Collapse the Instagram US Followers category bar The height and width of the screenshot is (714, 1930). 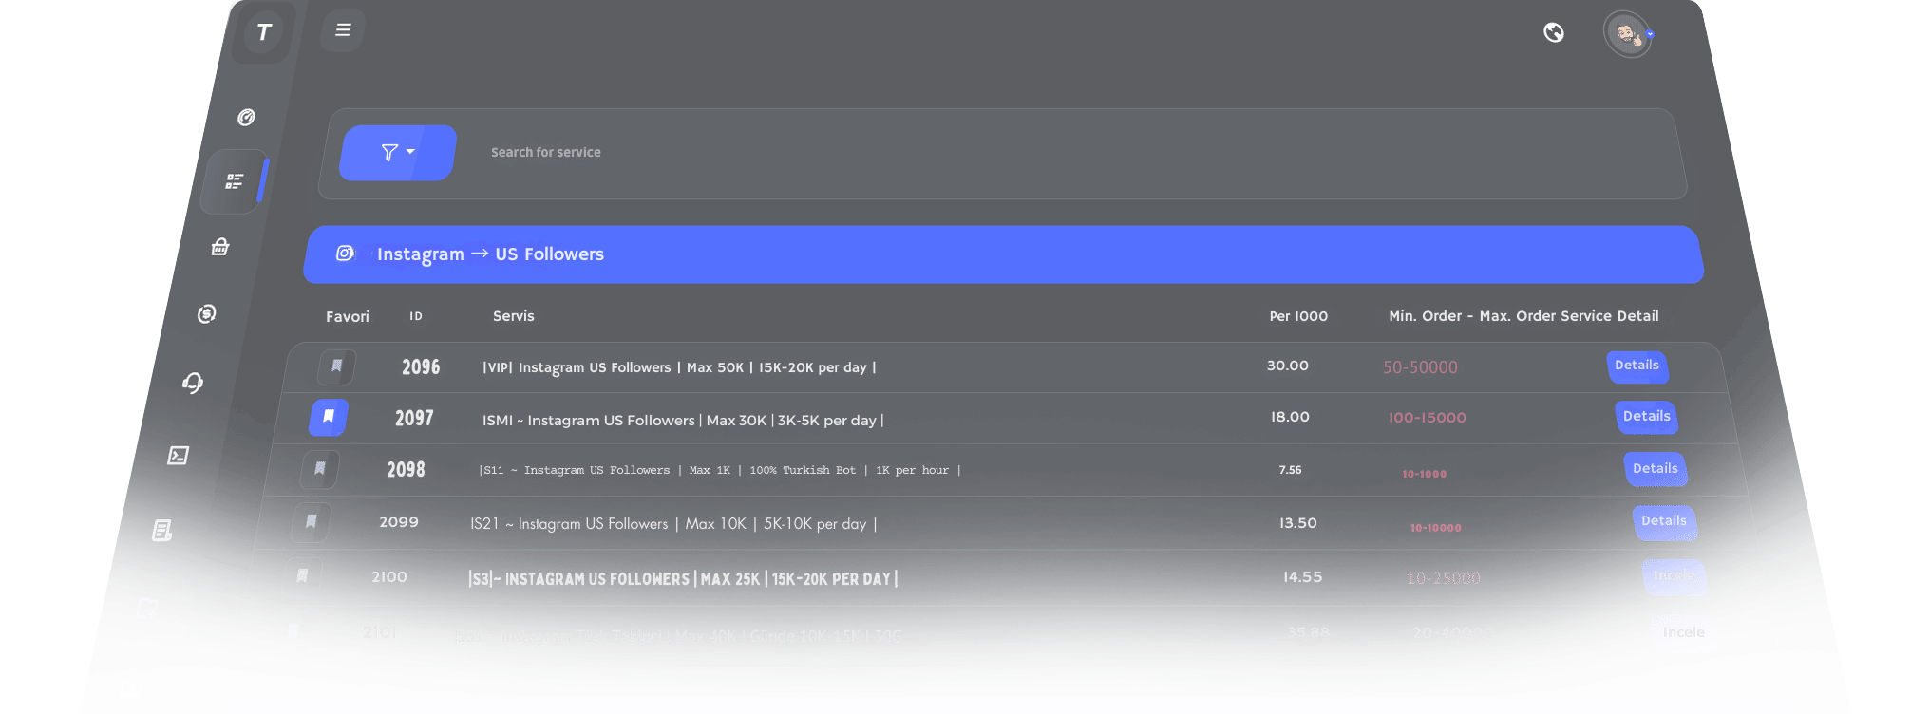1003,254
